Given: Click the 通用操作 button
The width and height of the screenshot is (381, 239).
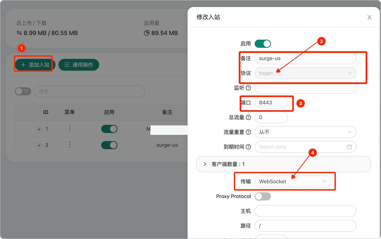Looking at the screenshot, I should click(x=79, y=65).
